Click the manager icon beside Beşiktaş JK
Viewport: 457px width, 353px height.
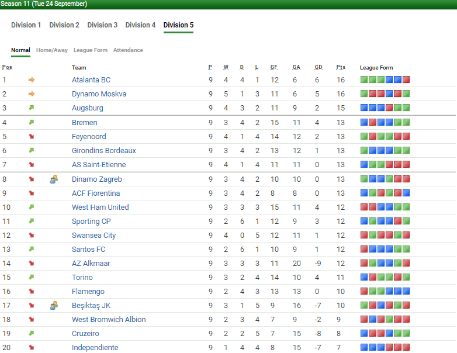click(54, 305)
